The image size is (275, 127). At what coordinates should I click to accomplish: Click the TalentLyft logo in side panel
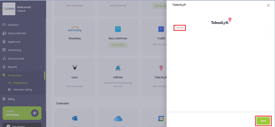pyautogui.click(x=221, y=21)
